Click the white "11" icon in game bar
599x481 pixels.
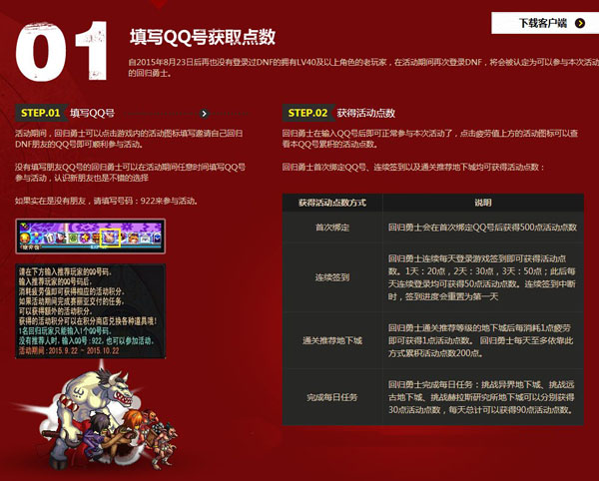[x=49, y=239]
